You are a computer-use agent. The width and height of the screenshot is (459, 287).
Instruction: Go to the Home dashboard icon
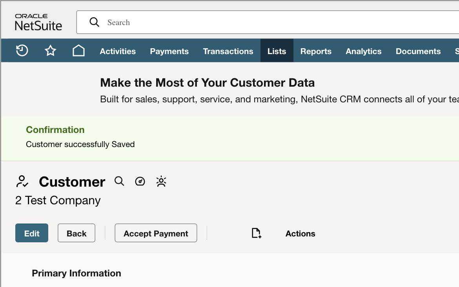point(78,51)
